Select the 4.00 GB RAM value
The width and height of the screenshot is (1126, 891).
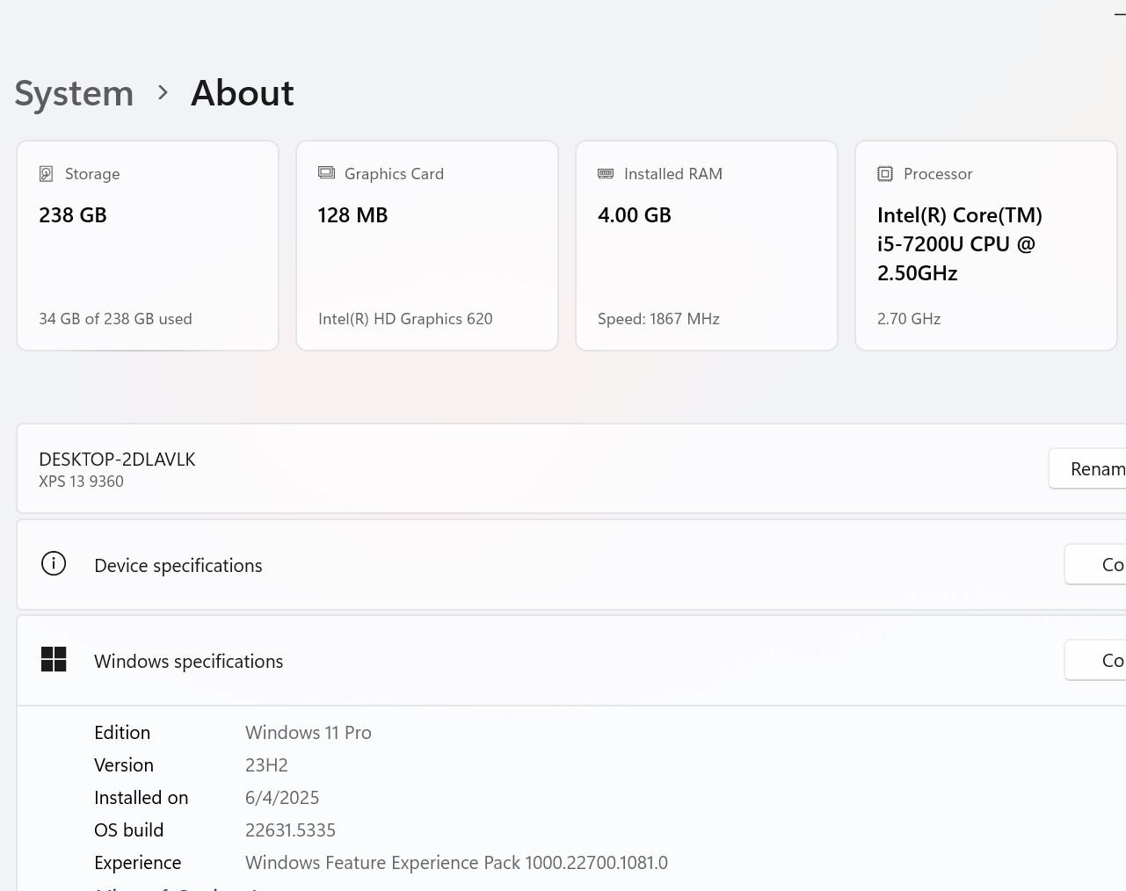point(635,215)
